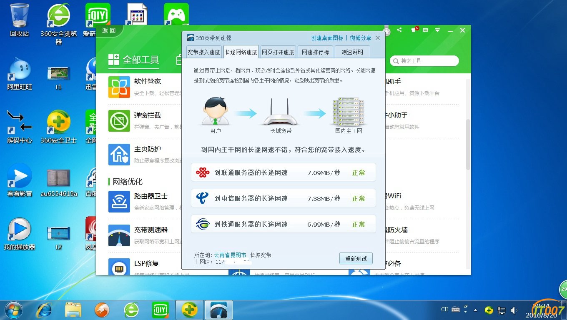The image size is (567, 320).
Task: Switch to 网页打开速度 tab
Action: click(x=278, y=52)
